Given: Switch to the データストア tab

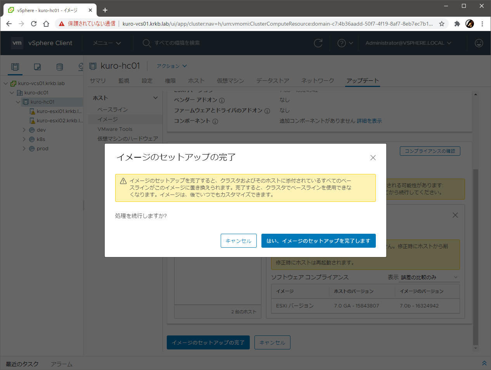Looking at the screenshot, I should click(x=272, y=81).
